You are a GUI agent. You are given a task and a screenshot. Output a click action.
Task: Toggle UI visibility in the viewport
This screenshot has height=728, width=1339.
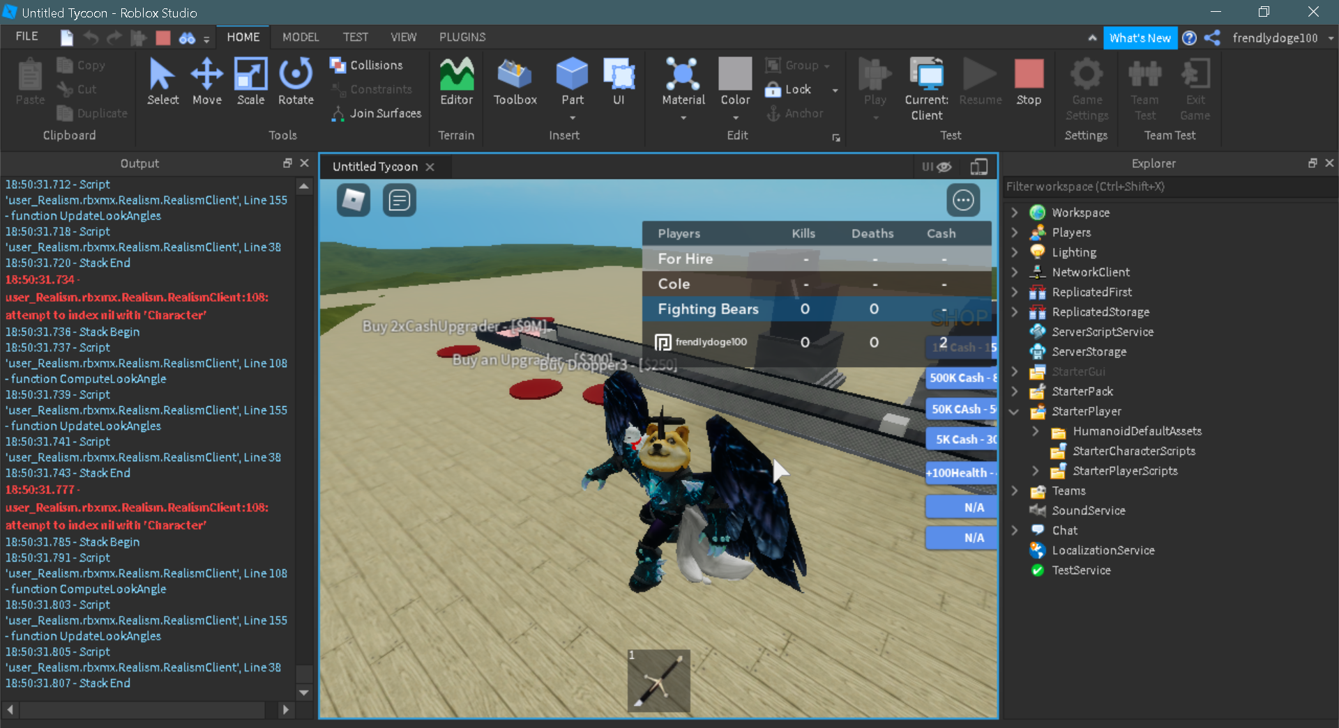coord(935,166)
